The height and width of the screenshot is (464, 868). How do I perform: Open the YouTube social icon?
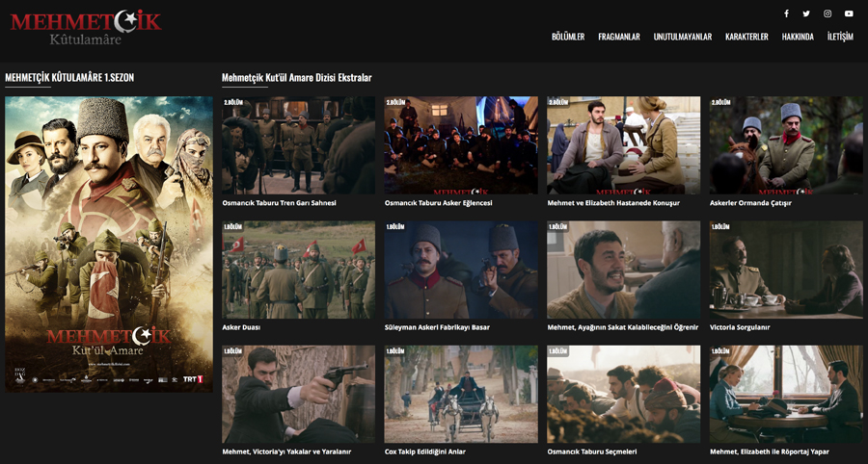(x=849, y=13)
